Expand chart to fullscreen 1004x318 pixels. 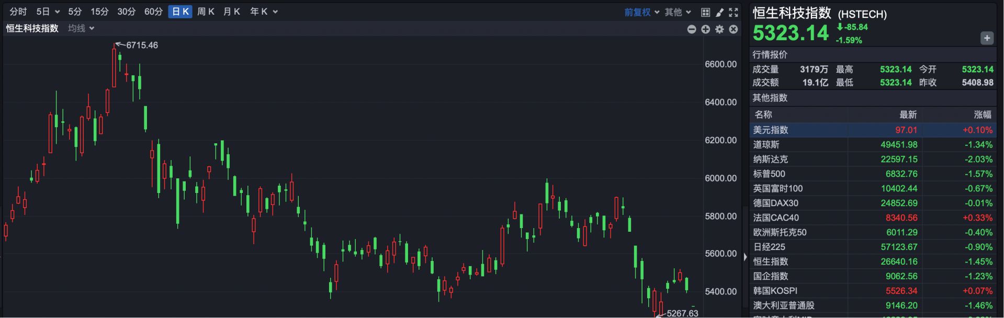tap(734, 12)
